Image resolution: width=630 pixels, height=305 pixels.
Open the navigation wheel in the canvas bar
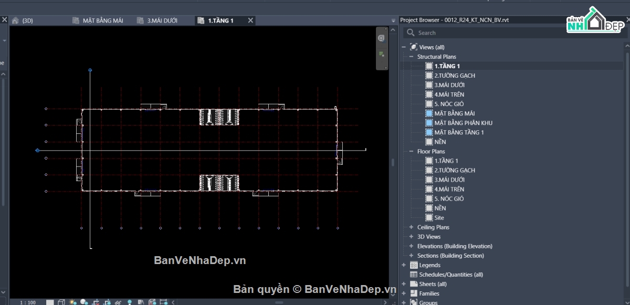click(x=382, y=38)
